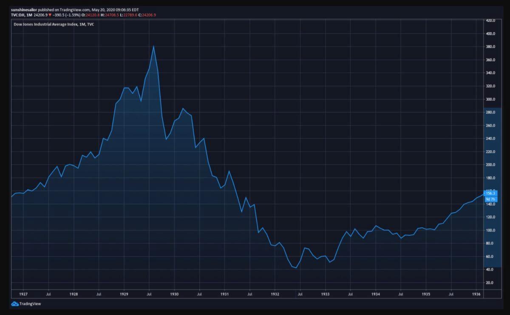Click the Jul label between 1927 and 1928
The width and height of the screenshot is (510, 315).
[48, 294]
